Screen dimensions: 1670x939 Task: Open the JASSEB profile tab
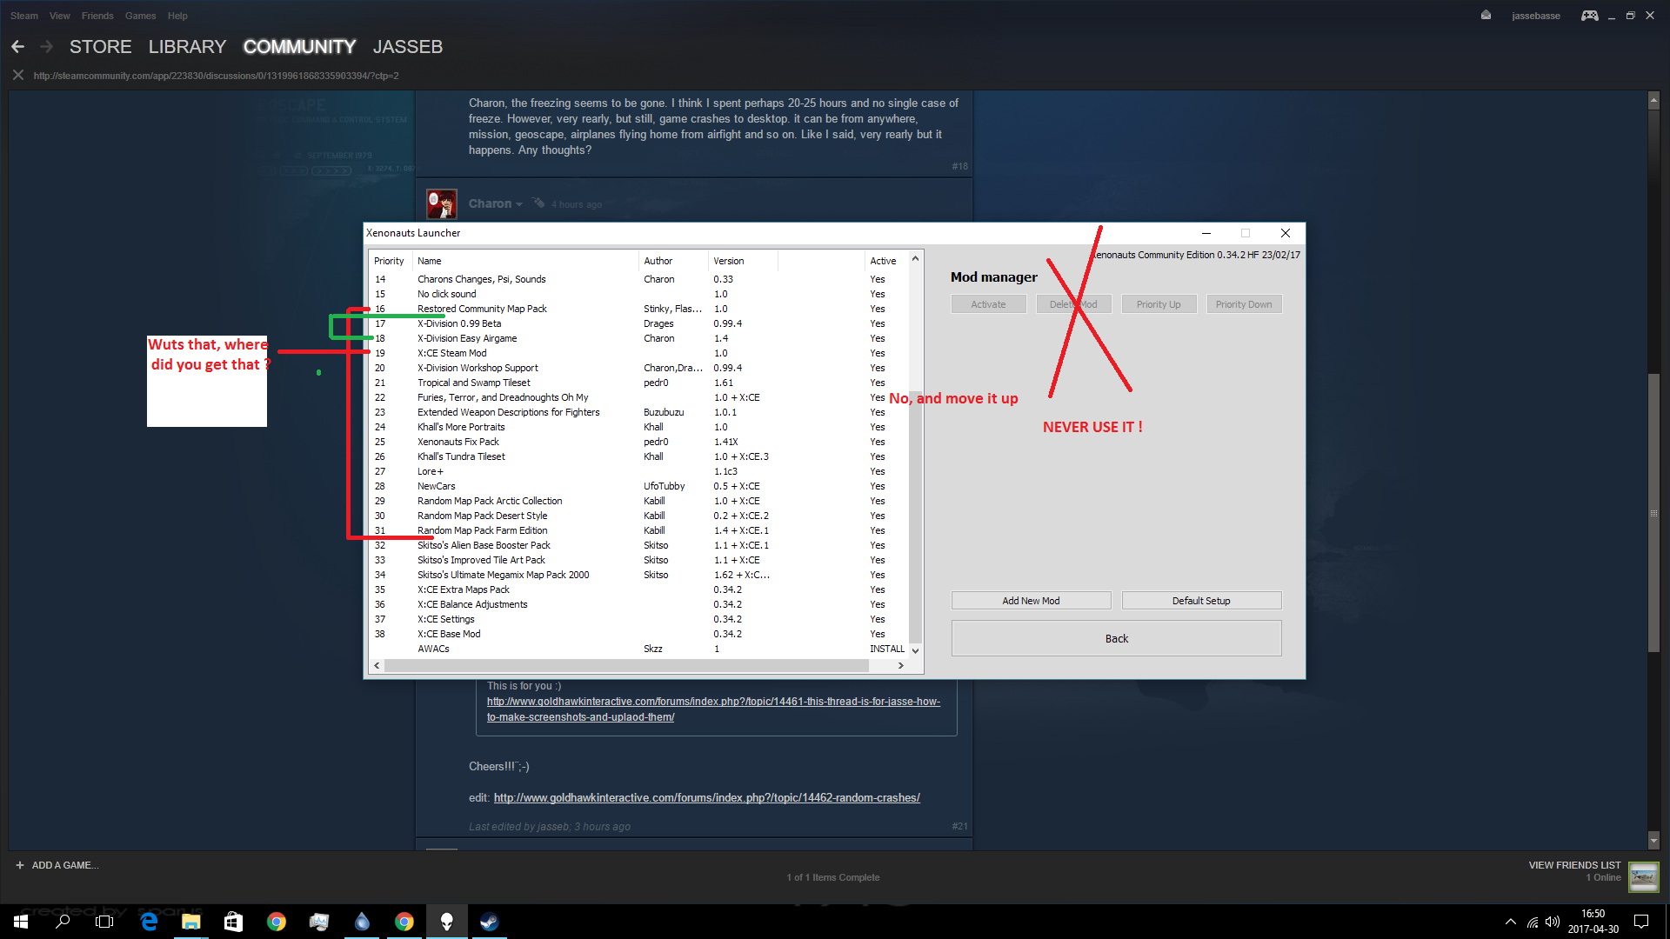(408, 47)
